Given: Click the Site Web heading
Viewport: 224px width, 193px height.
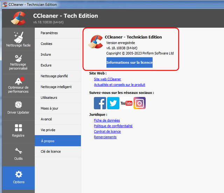Looking at the screenshot, I should pyautogui.click(x=98, y=73).
